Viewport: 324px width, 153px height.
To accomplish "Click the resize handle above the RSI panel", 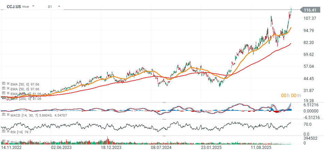I will [x=164, y=119].
